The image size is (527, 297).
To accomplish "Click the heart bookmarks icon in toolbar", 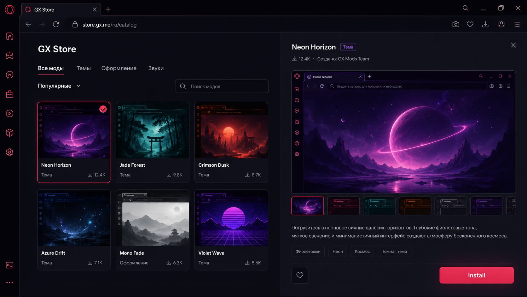I will pyautogui.click(x=470, y=24).
